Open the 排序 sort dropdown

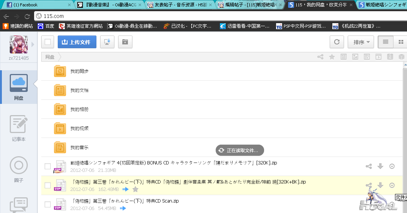[x=360, y=42]
